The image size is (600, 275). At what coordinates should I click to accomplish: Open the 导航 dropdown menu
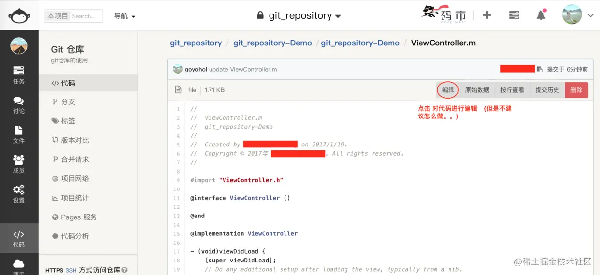click(124, 16)
